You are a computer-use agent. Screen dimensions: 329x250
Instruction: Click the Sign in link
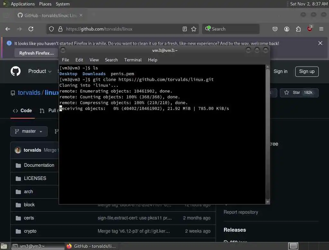coord(280,71)
